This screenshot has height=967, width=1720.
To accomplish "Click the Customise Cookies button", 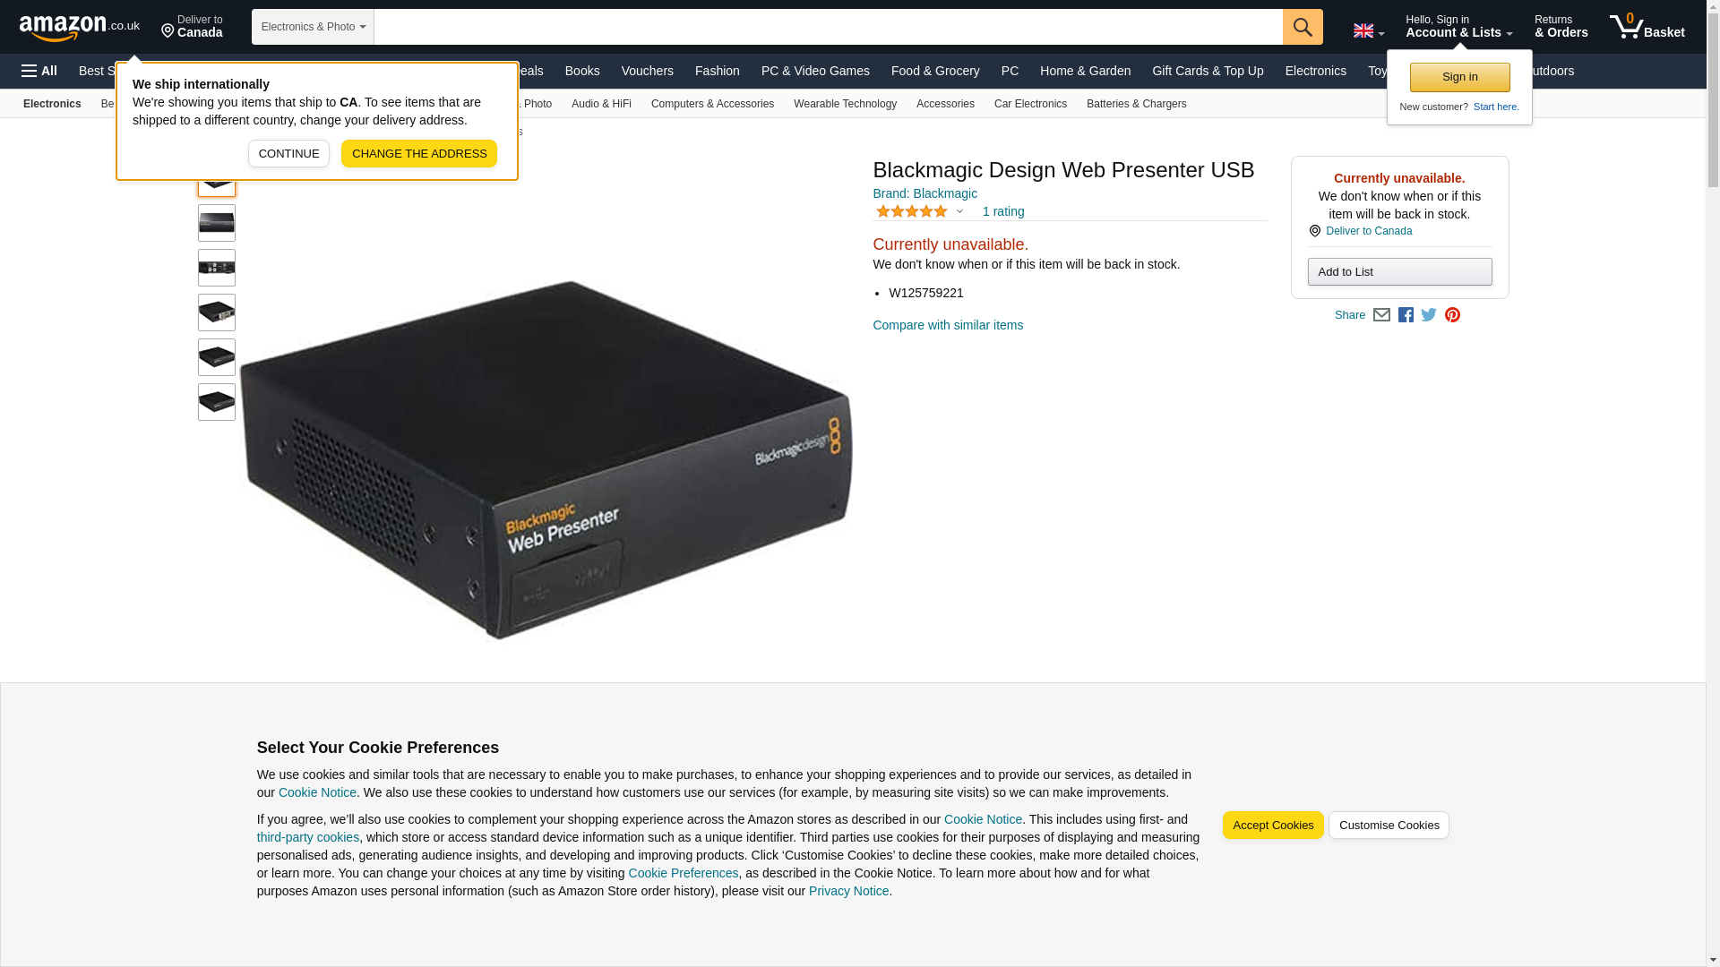I will (x=1389, y=826).
